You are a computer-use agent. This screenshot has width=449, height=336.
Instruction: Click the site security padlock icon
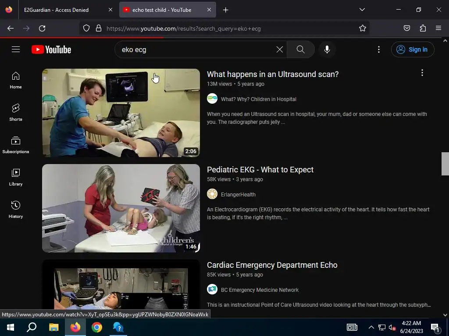[x=99, y=28]
